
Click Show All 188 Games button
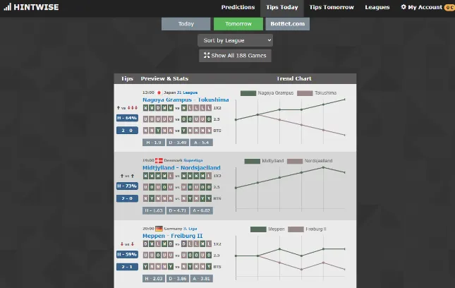pyautogui.click(x=236, y=56)
